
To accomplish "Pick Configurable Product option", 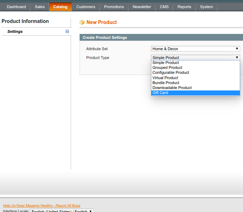I will pos(170,72).
